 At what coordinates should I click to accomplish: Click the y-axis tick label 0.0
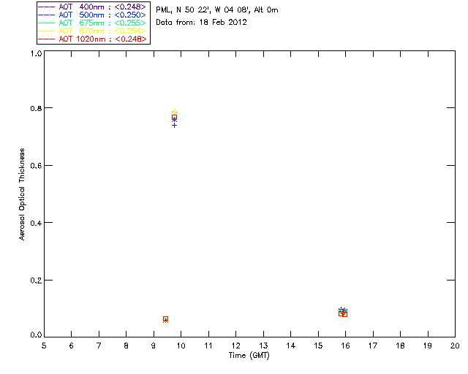(36, 335)
